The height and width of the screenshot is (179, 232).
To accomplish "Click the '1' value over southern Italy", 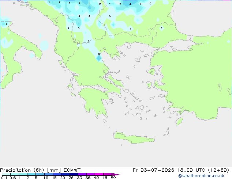I will coord(6,24).
